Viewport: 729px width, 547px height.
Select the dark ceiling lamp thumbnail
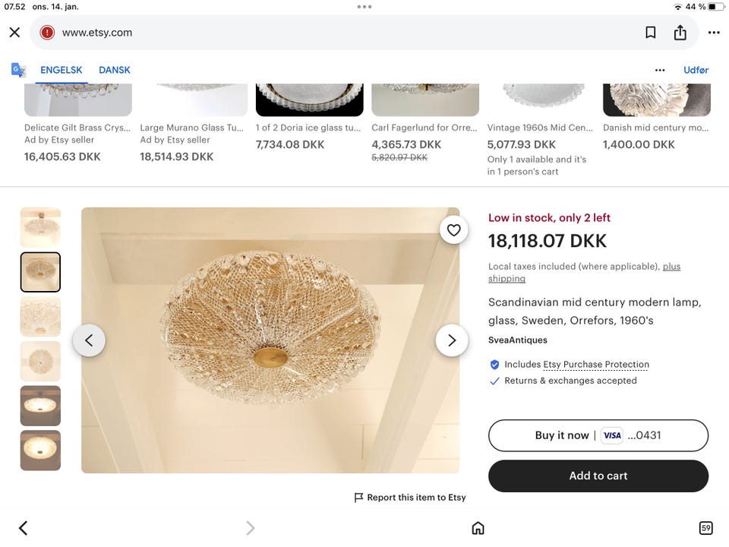coord(40,406)
